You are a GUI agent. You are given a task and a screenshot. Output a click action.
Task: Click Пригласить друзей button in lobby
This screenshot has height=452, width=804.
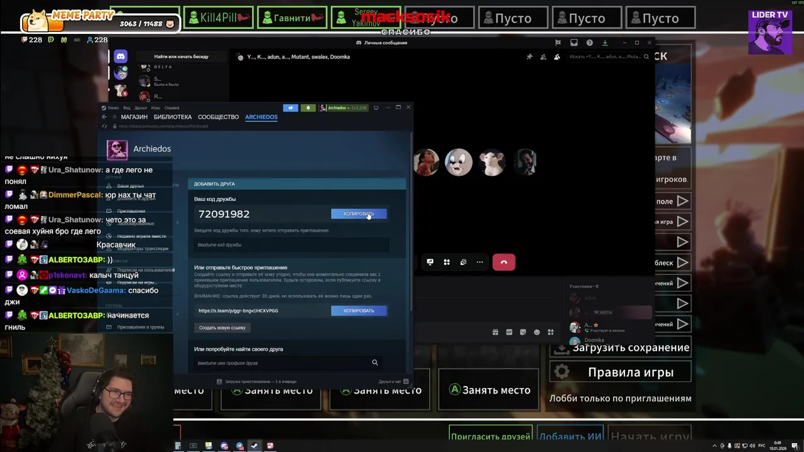coord(491,436)
